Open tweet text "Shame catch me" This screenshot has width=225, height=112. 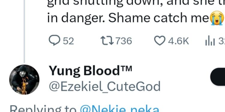click(158, 18)
